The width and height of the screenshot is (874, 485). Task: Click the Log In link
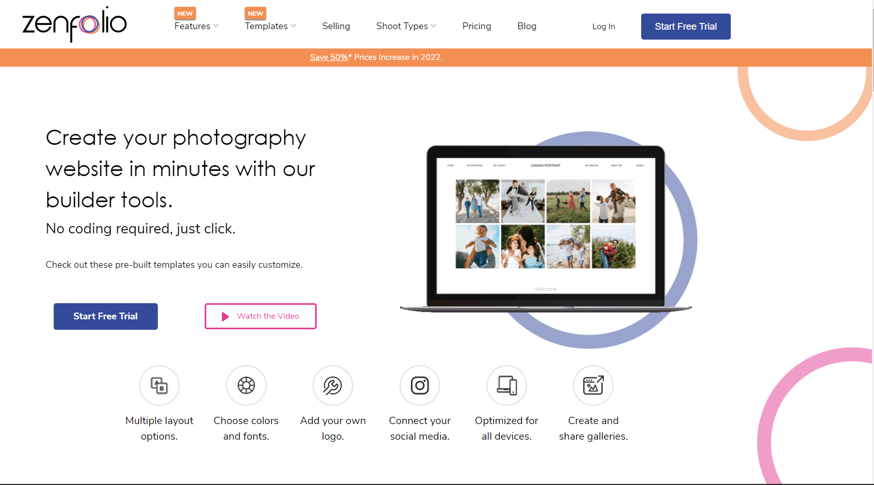pyautogui.click(x=604, y=27)
